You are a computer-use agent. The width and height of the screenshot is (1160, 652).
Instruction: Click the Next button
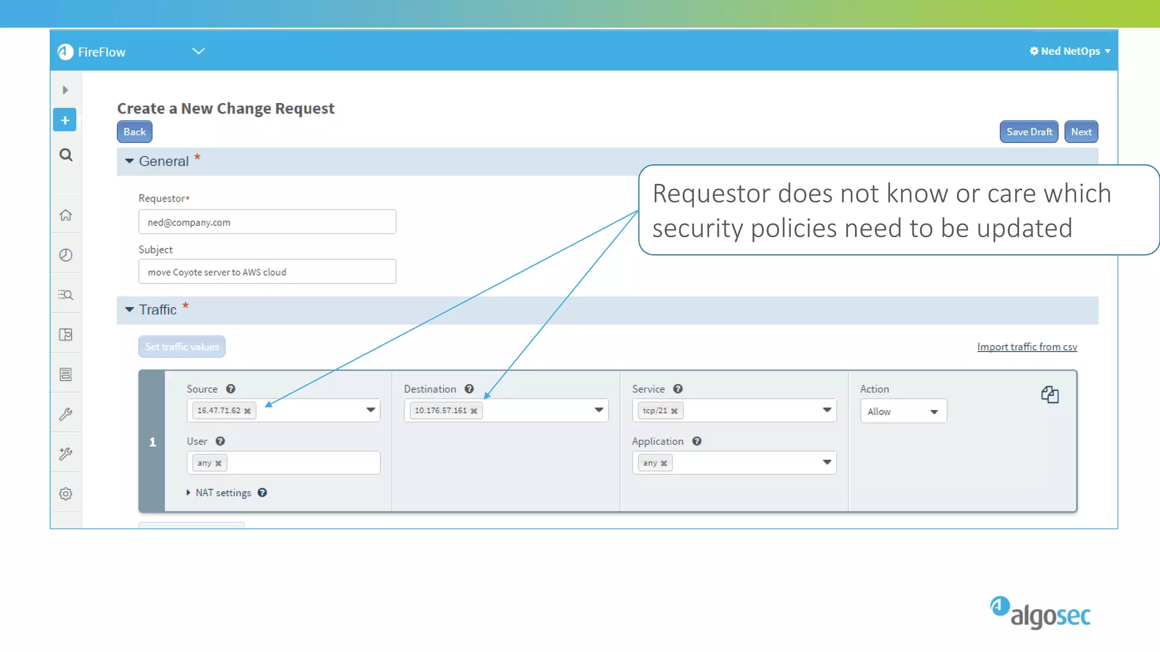tap(1081, 132)
